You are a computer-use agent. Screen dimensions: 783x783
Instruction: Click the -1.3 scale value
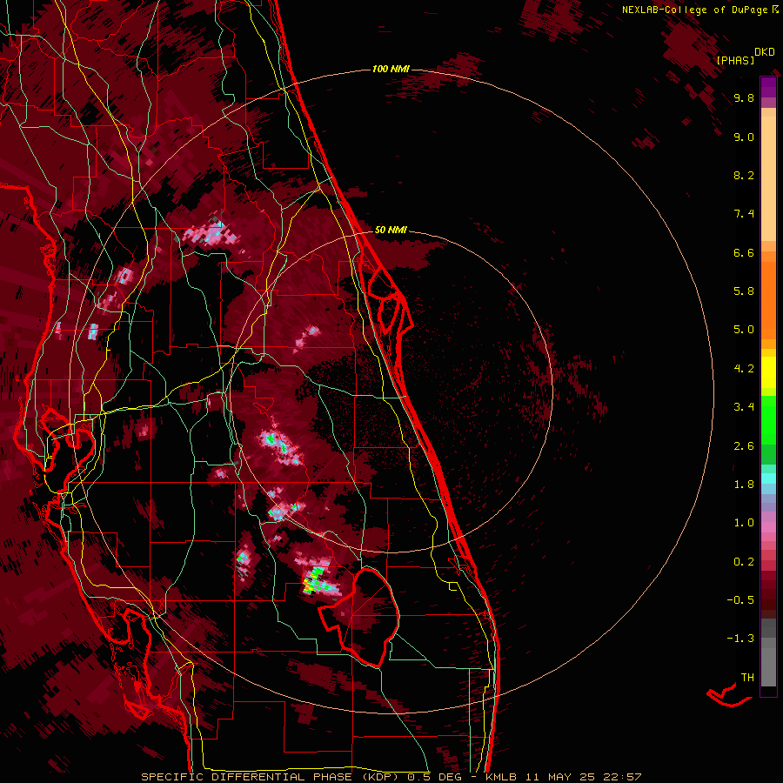(740, 639)
